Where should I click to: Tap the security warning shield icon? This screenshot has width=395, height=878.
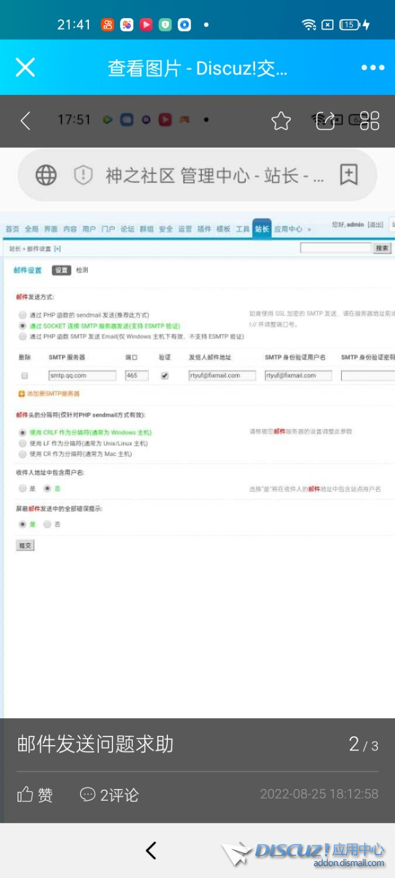84,174
